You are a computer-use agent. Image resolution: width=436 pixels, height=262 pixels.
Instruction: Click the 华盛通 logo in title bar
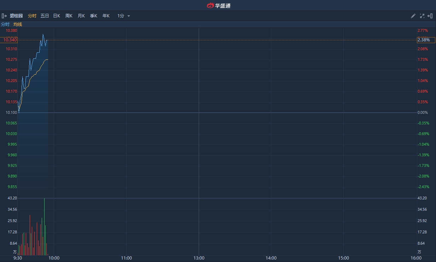[218, 5]
